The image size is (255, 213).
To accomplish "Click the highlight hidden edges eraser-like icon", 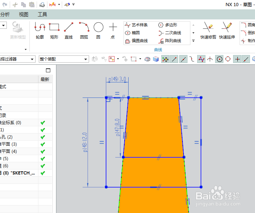I will [147, 59].
